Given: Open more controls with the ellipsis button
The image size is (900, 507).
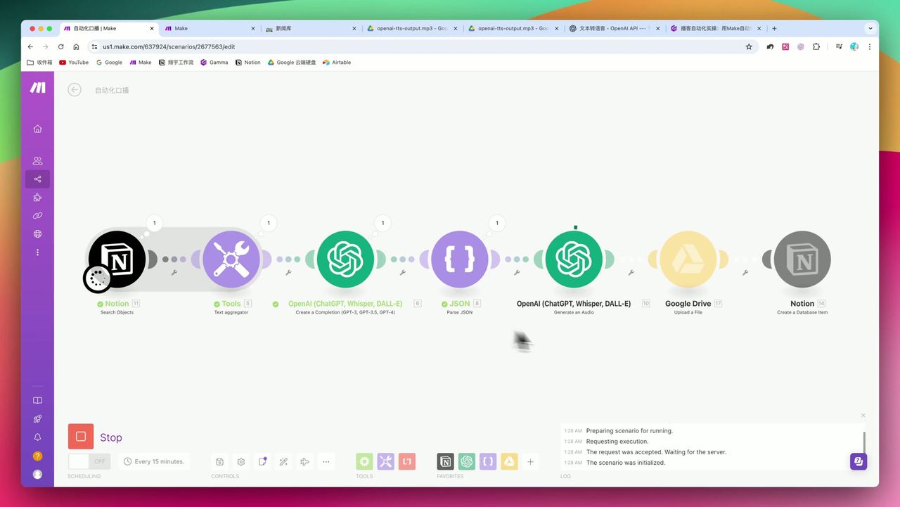Looking at the screenshot, I should [326, 461].
